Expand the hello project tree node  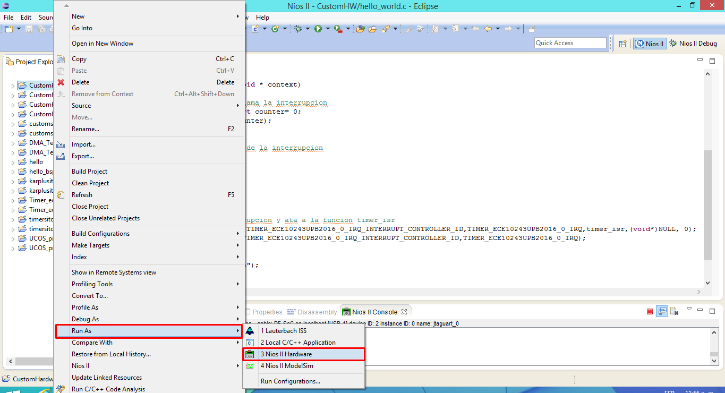pyautogui.click(x=13, y=162)
